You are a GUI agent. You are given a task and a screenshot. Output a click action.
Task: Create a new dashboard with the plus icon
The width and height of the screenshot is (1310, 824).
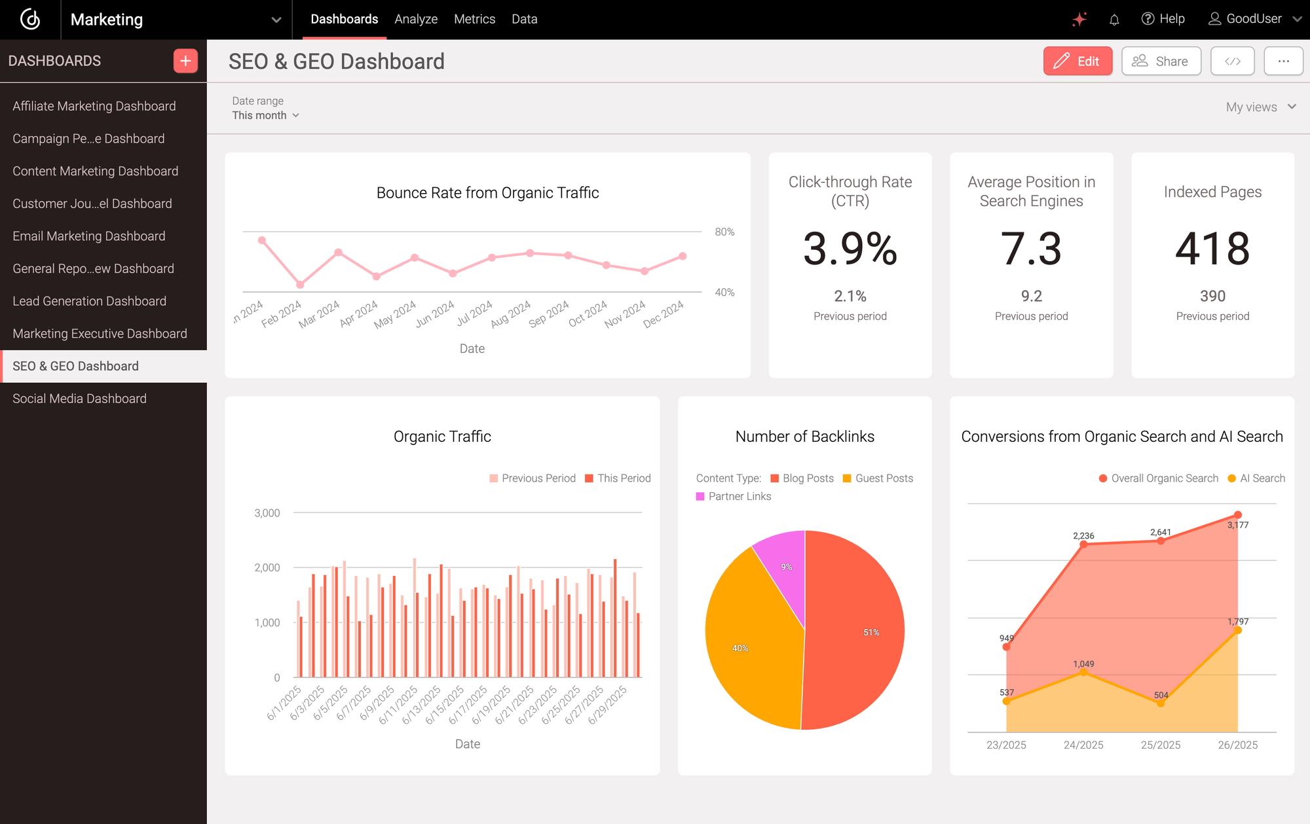click(x=185, y=60)
